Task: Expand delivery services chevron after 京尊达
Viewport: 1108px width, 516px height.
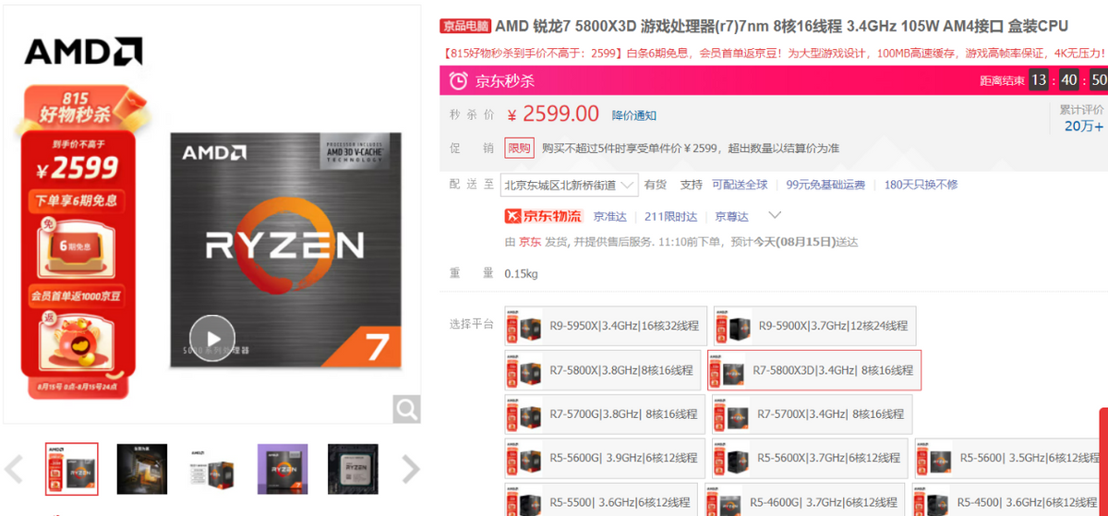Action: [775, 216]
